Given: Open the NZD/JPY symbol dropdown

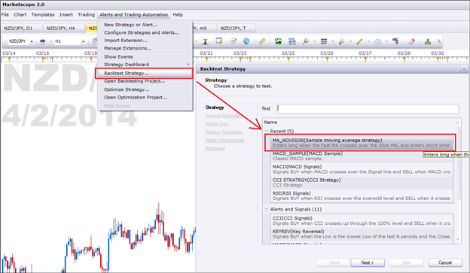Looking at the screenshot, I should tap(32, 41).
